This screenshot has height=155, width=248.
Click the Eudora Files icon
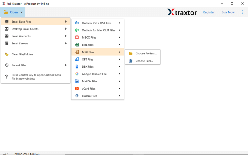(x=77, y=96)
